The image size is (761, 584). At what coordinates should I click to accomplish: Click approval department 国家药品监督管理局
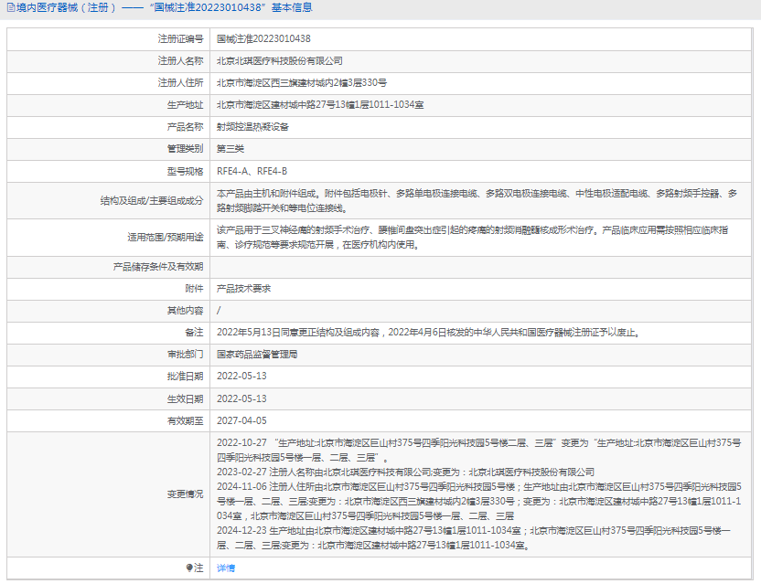pyautogui.click(x=257, y=355)
